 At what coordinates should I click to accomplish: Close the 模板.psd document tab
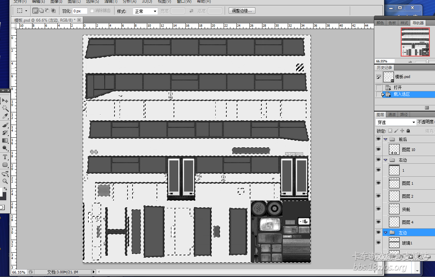point(79,20)
